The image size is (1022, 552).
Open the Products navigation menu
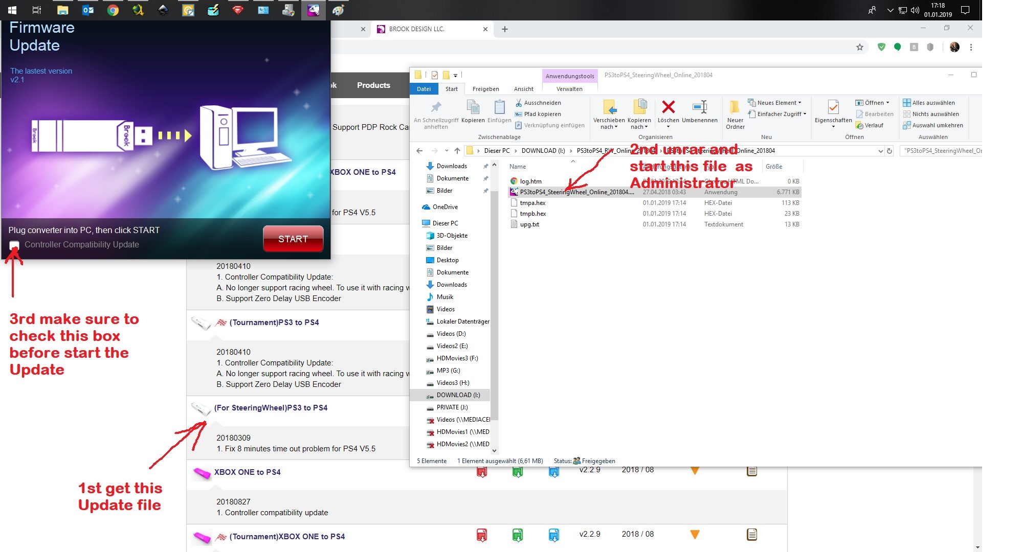[x=373, y=85]
